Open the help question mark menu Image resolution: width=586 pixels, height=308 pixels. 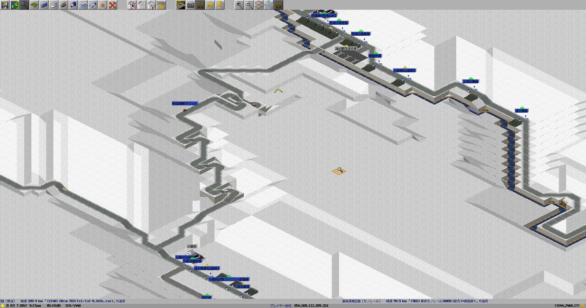pos(220,5)
